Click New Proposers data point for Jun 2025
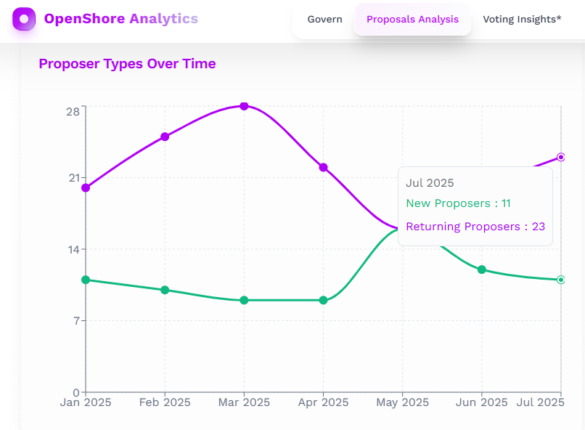Viewport: 585px width, 430px height. point(481,269)
